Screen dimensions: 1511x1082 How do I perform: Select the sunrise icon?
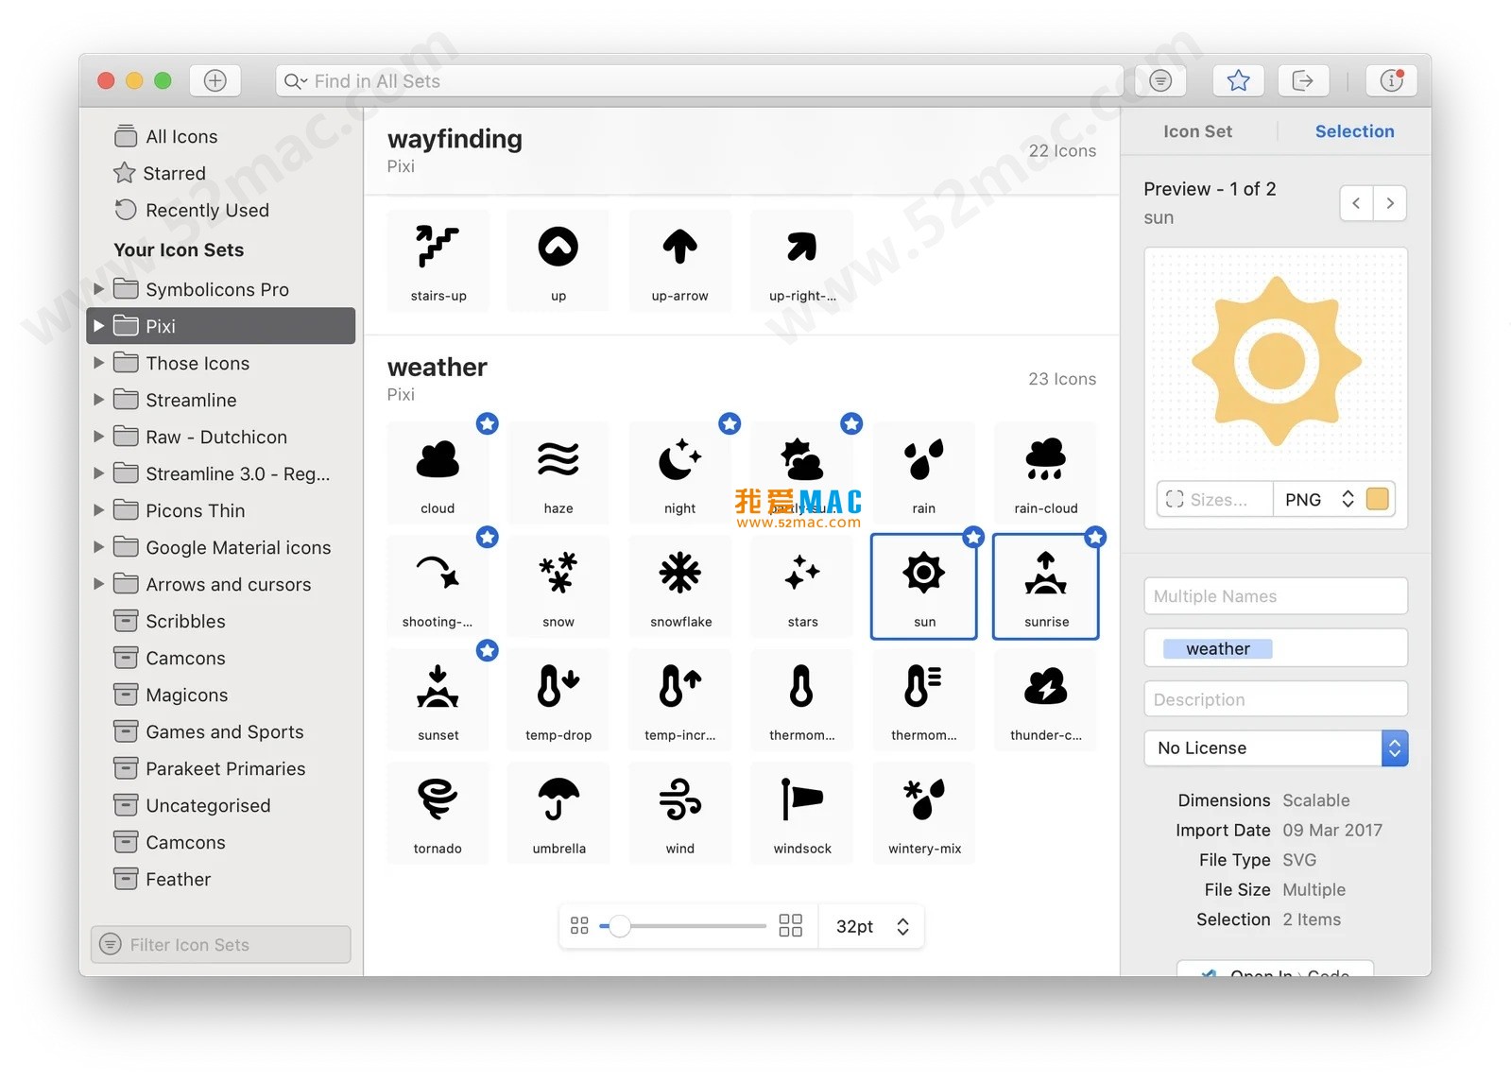pyautogui.click(x=1046, y=586)
